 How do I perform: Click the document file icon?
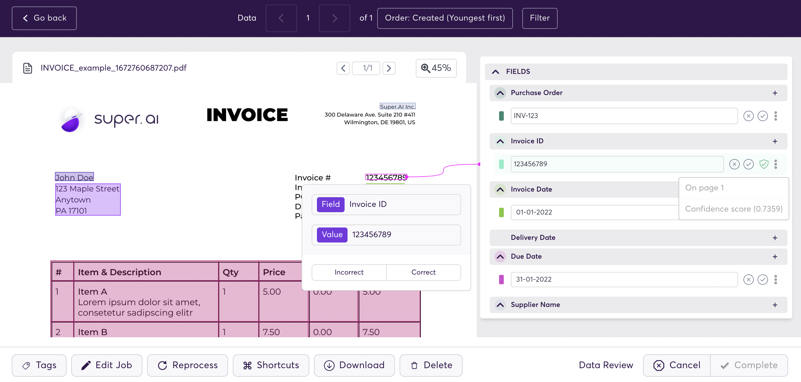tap(28, 68)
